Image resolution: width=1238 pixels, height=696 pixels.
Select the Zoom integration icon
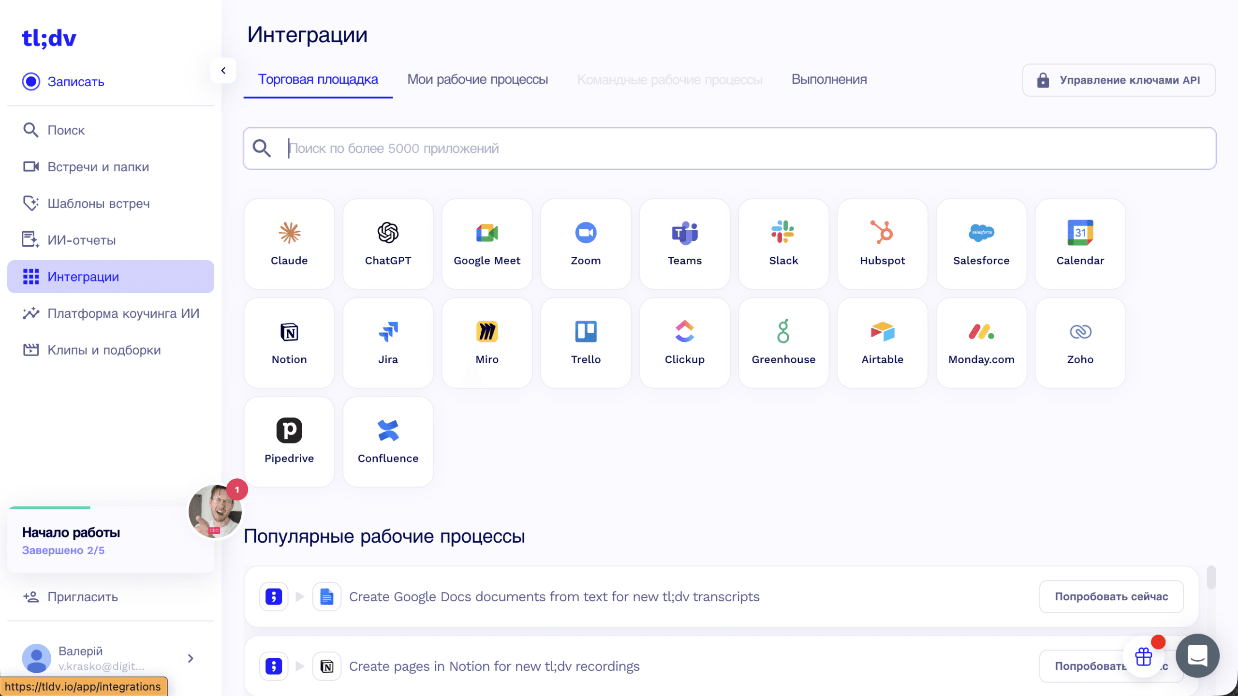click(x=586, y=233)
